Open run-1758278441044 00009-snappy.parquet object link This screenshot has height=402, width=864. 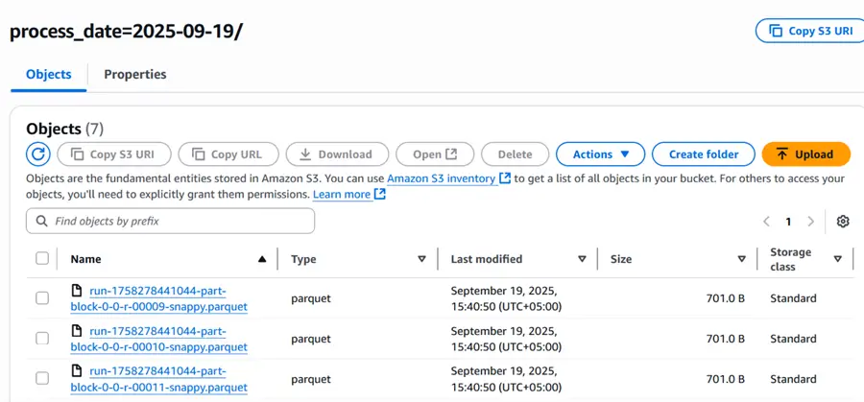click(159, 298)
